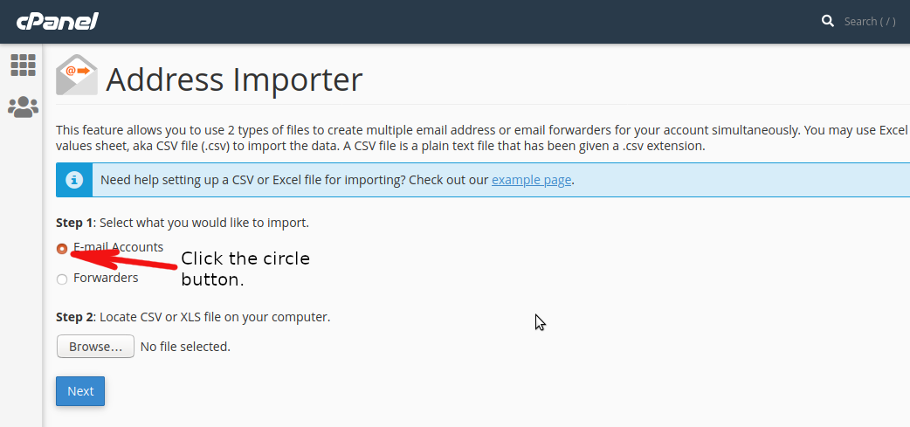Click the Address Importer page heading

point(234,79)
